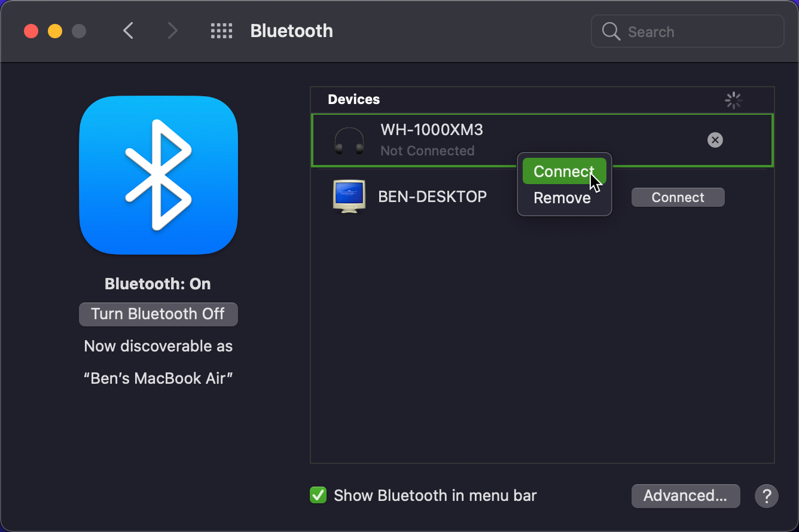Click the headphones icon beside WH-1000XM3
The height and width of the screenshot is (532, 799).
349,140
